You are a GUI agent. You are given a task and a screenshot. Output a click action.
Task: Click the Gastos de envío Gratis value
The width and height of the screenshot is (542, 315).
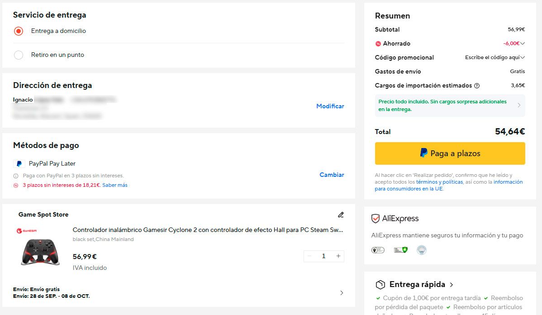[518, 71]
